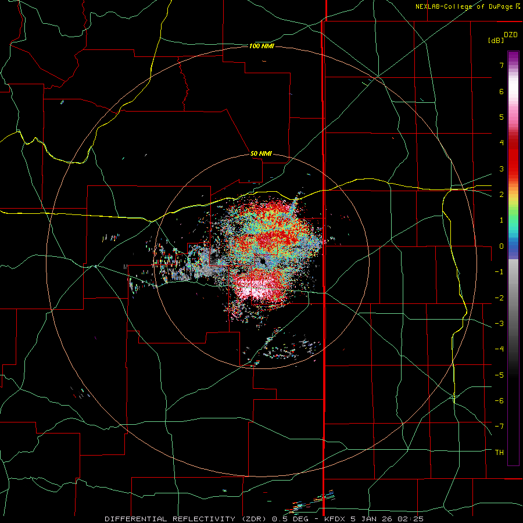Click the [dB] units label
Screen dimensions: 523x523
[x=496, y=40]
